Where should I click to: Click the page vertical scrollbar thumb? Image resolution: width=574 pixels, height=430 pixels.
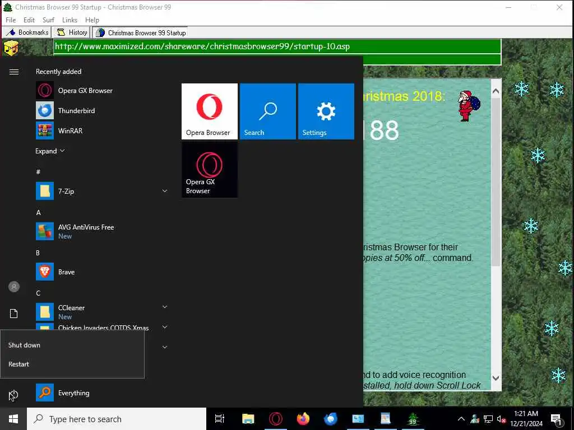[x=496, y=181]
